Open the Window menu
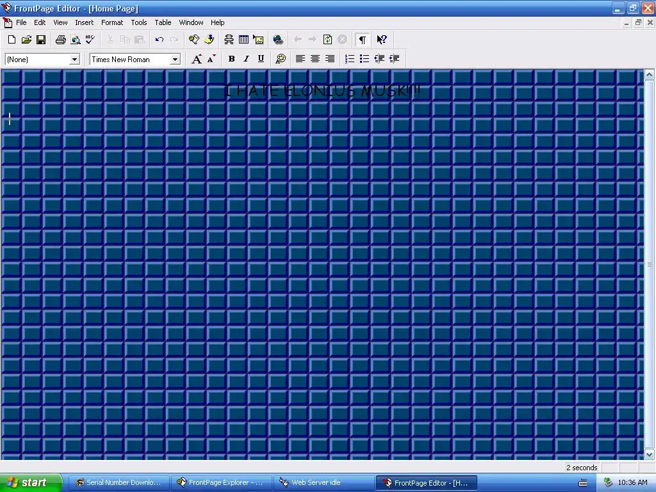Image resolution: width=656 pixels, height=492 pixels. click(191, 22)
